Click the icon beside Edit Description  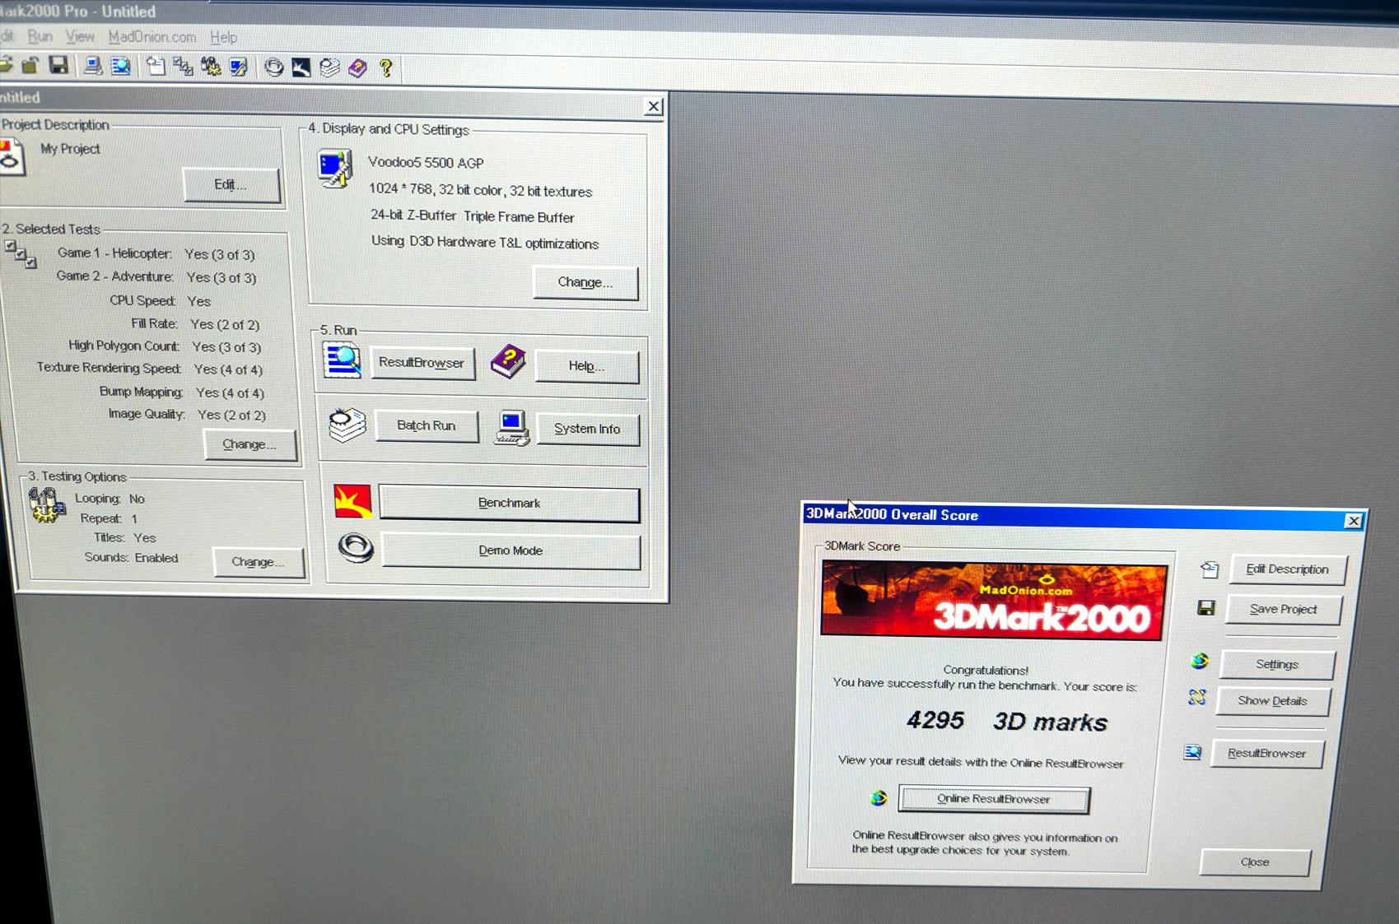pyautogui.click(x=1209, y=569)
